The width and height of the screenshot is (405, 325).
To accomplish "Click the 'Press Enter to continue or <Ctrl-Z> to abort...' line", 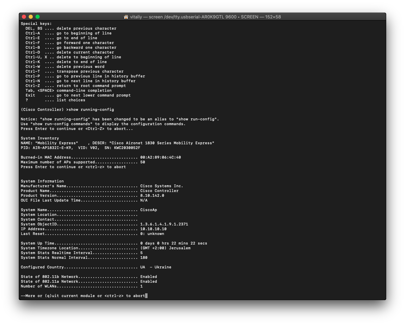I will (x=77, y=129).
